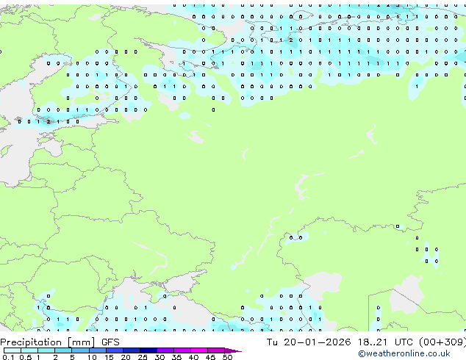Select the legend swatch between 0.5 and 1

point(29,350)
